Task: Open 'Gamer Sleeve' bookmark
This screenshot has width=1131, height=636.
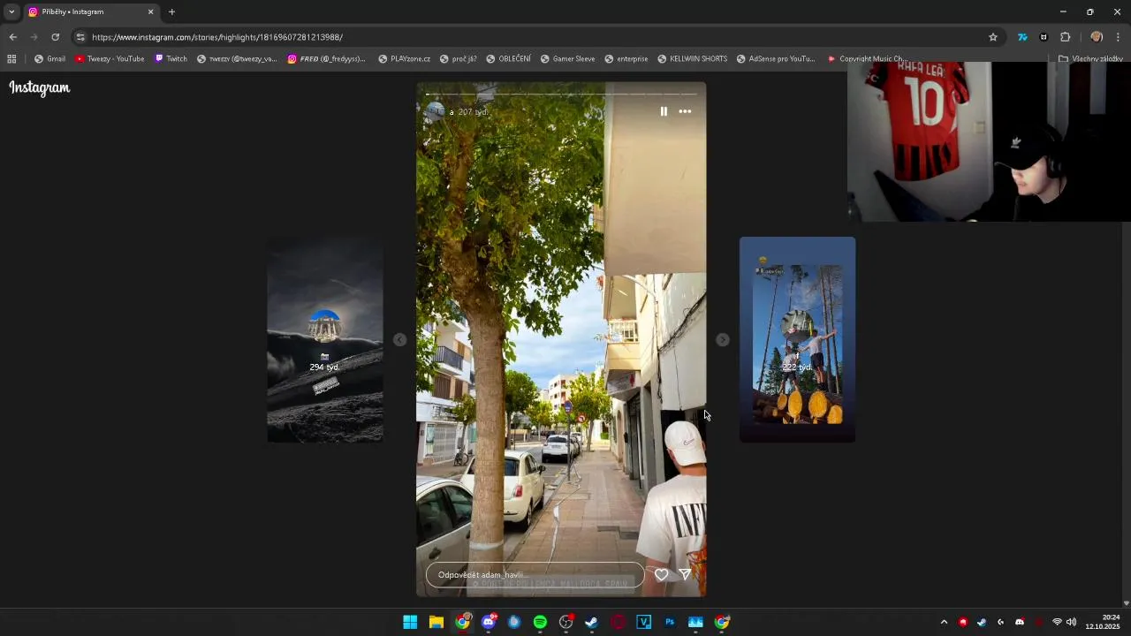Action: click(x=567, y=59)
